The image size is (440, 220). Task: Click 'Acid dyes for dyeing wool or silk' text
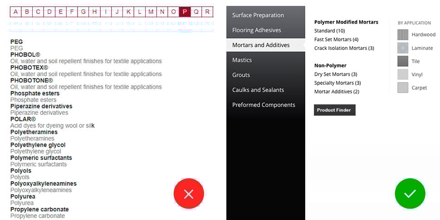pos(53,126)
